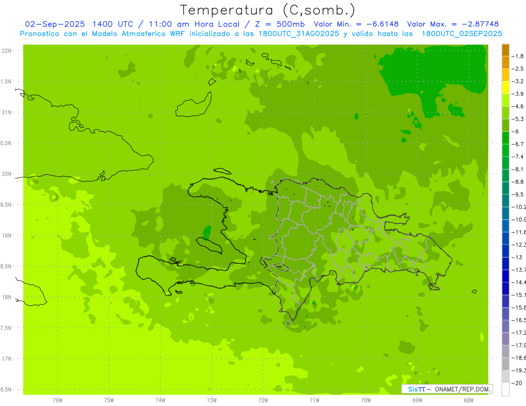Click the 68W longitude axis label
Viewport: 526px width, 406px height.
(469, 400)
